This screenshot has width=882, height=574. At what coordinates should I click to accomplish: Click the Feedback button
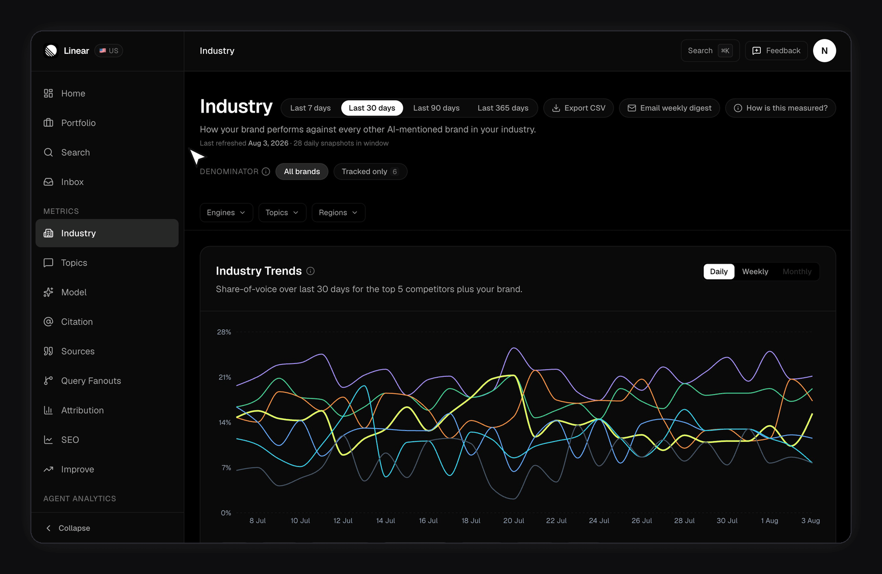(x=777, y=51)
